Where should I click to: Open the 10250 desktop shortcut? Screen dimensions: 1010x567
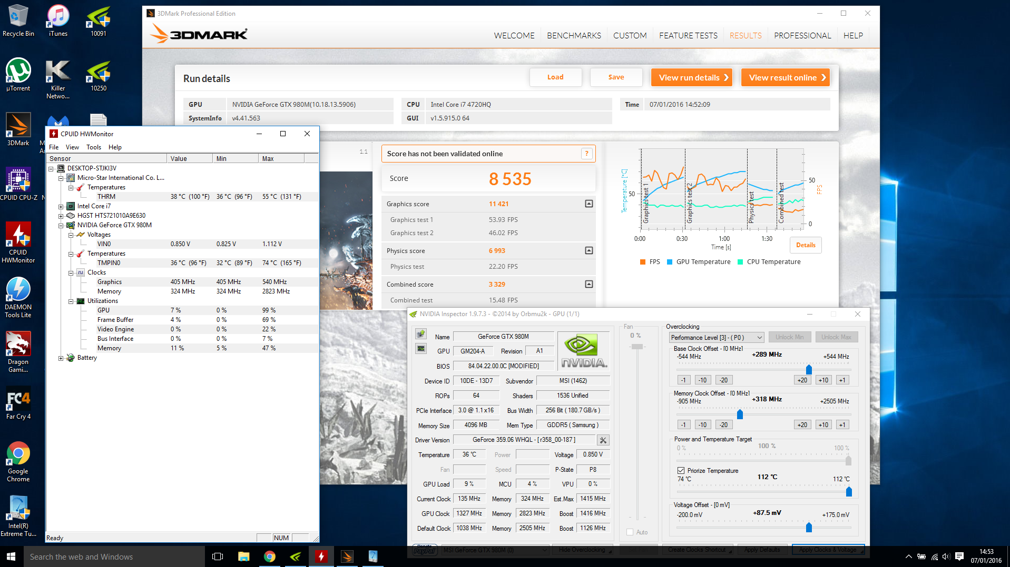pos(99,75)
